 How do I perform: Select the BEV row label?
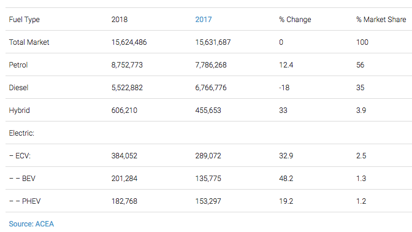pos(22,179)
